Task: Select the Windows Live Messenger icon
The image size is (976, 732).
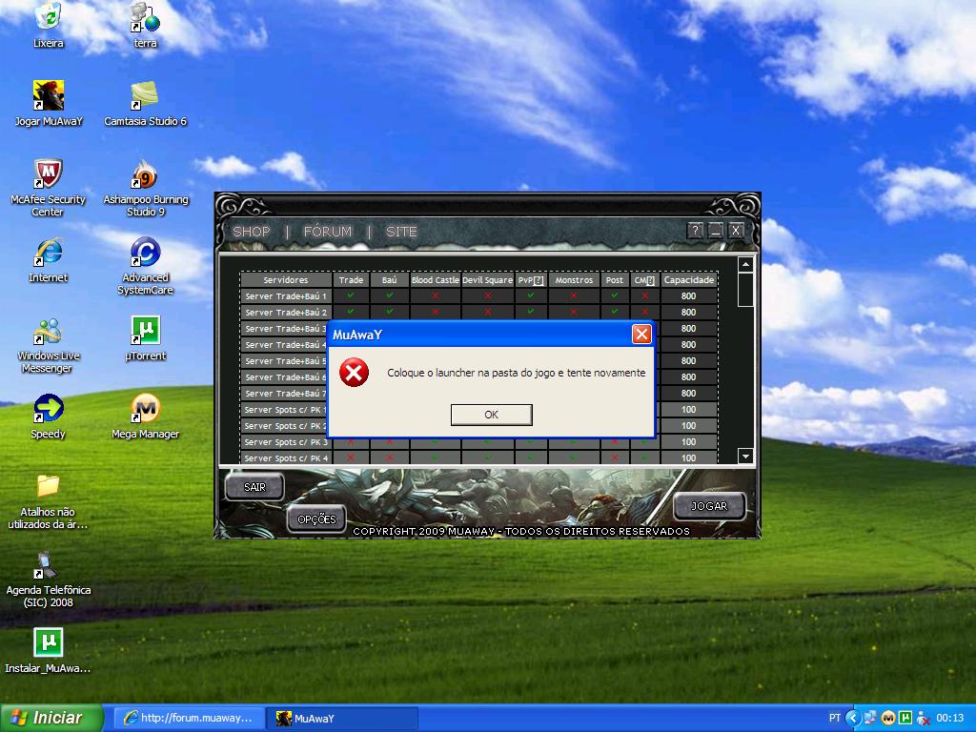Action: click(x=48, y=345)
